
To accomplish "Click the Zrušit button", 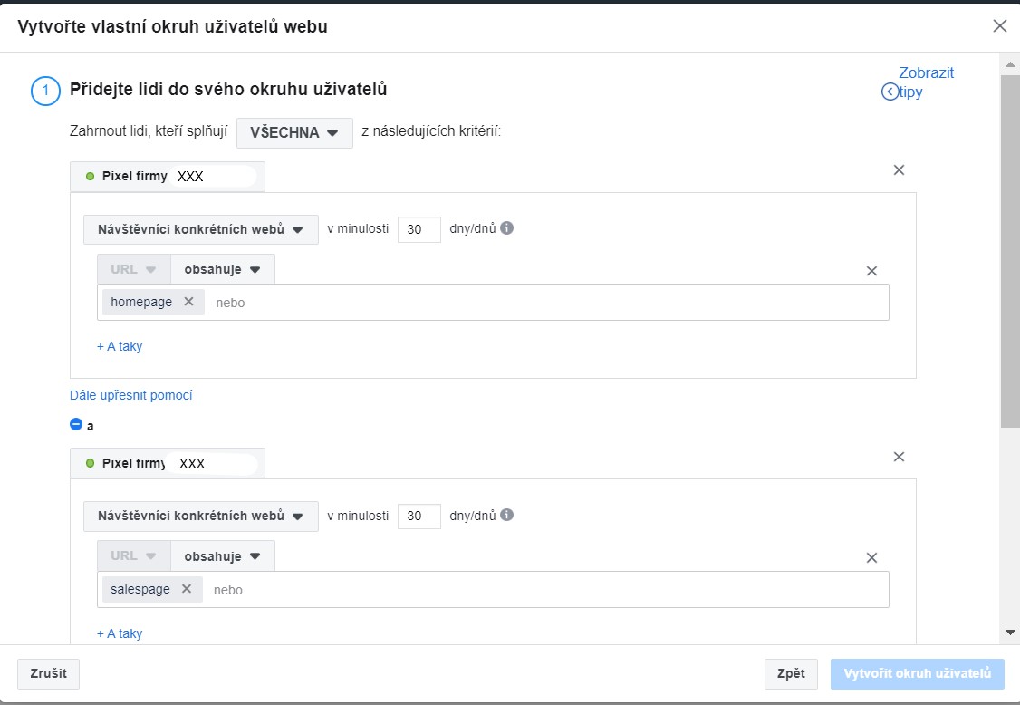I will pyautogui.click(x=48, y=673).
